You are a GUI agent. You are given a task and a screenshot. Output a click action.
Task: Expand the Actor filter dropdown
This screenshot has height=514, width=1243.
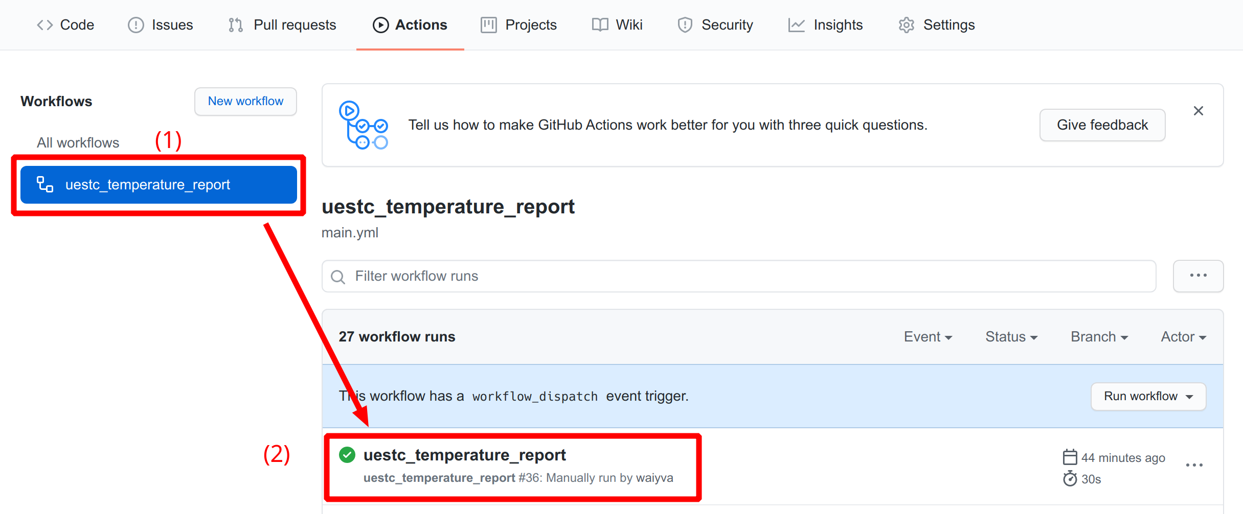[x=1183, y=337]
